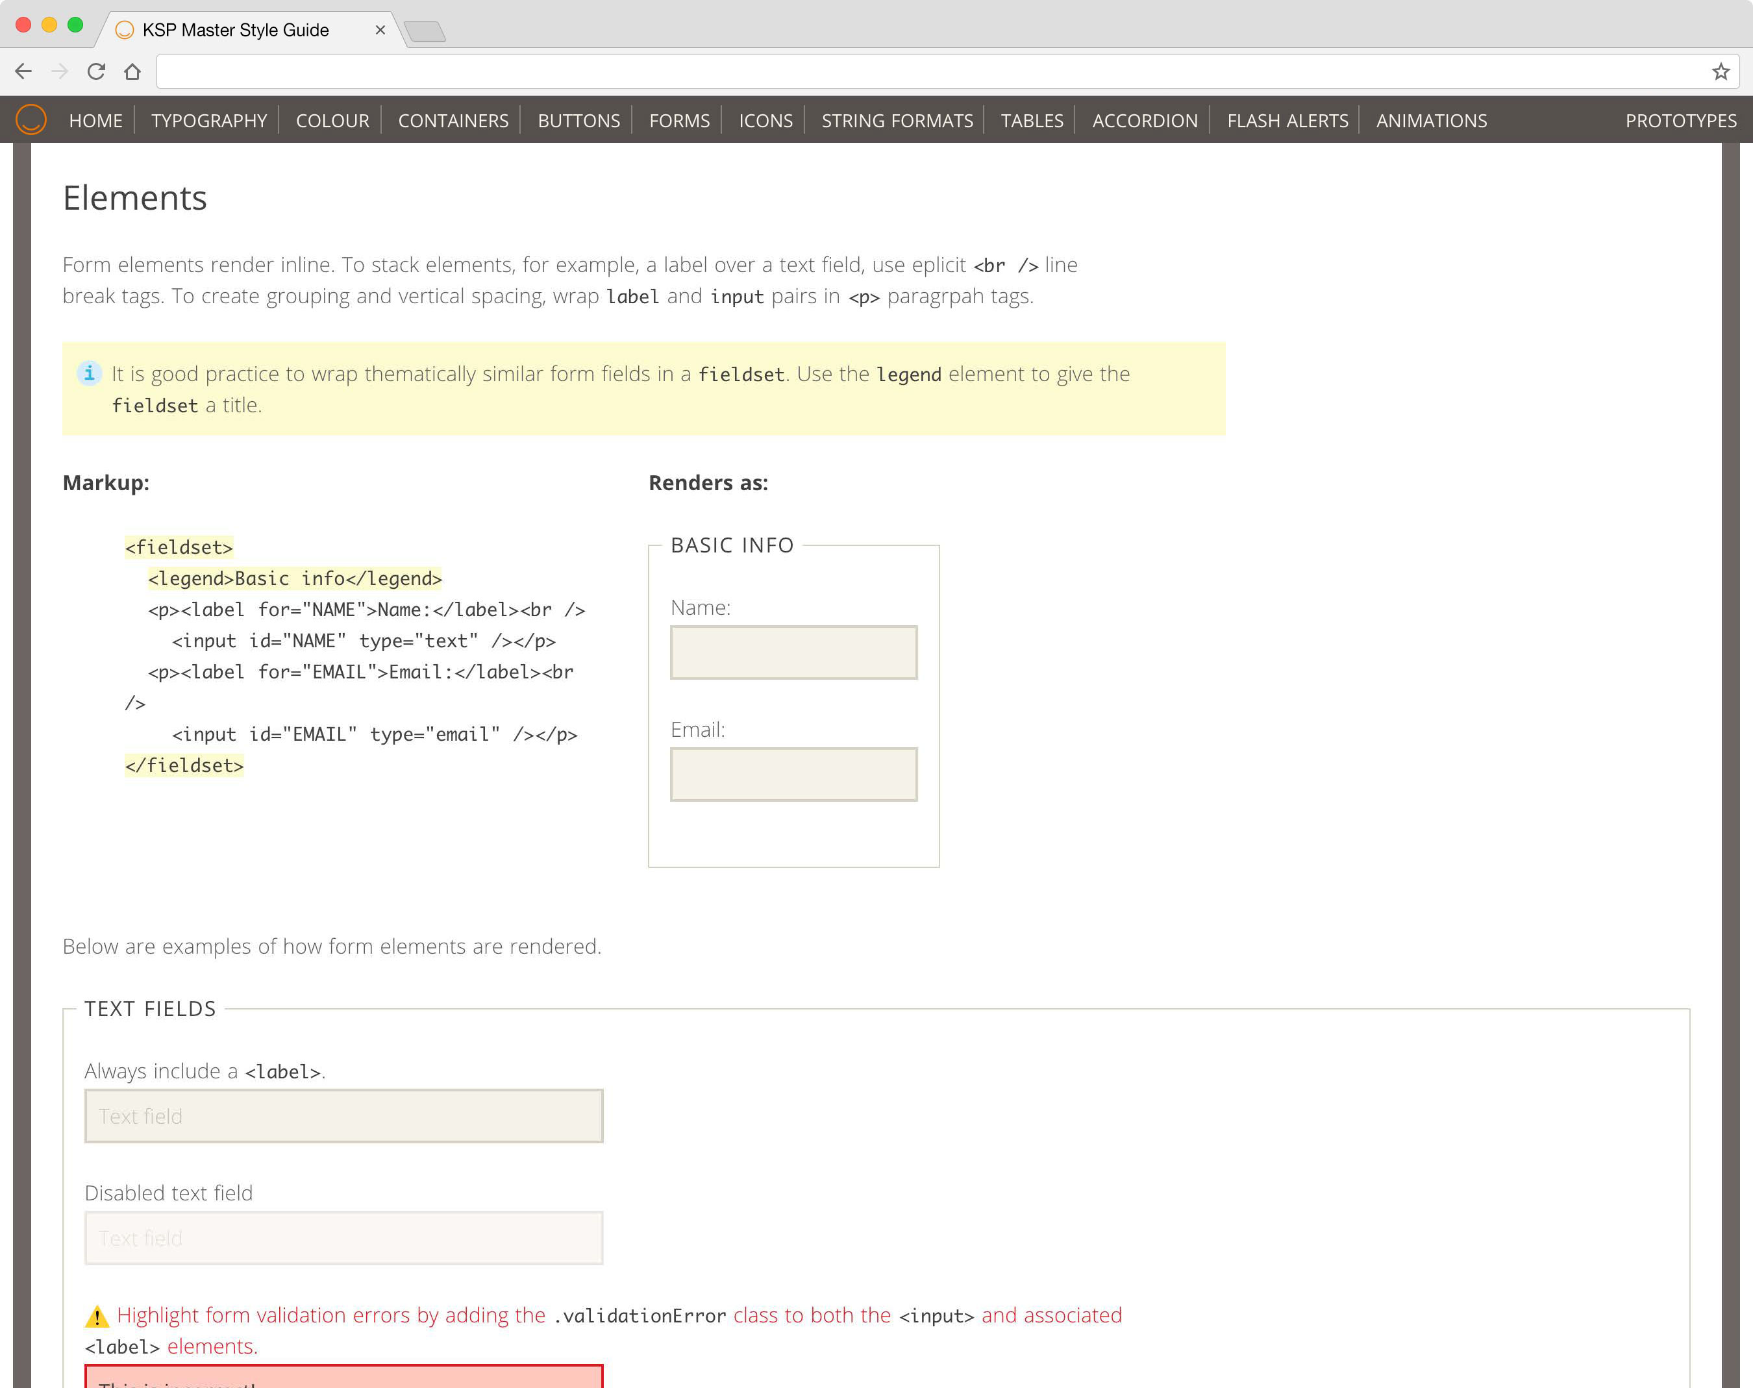This screenshot has width=1753, height=1388.
Task: Click the '.validationError' code text
Action: (639, 1316)
